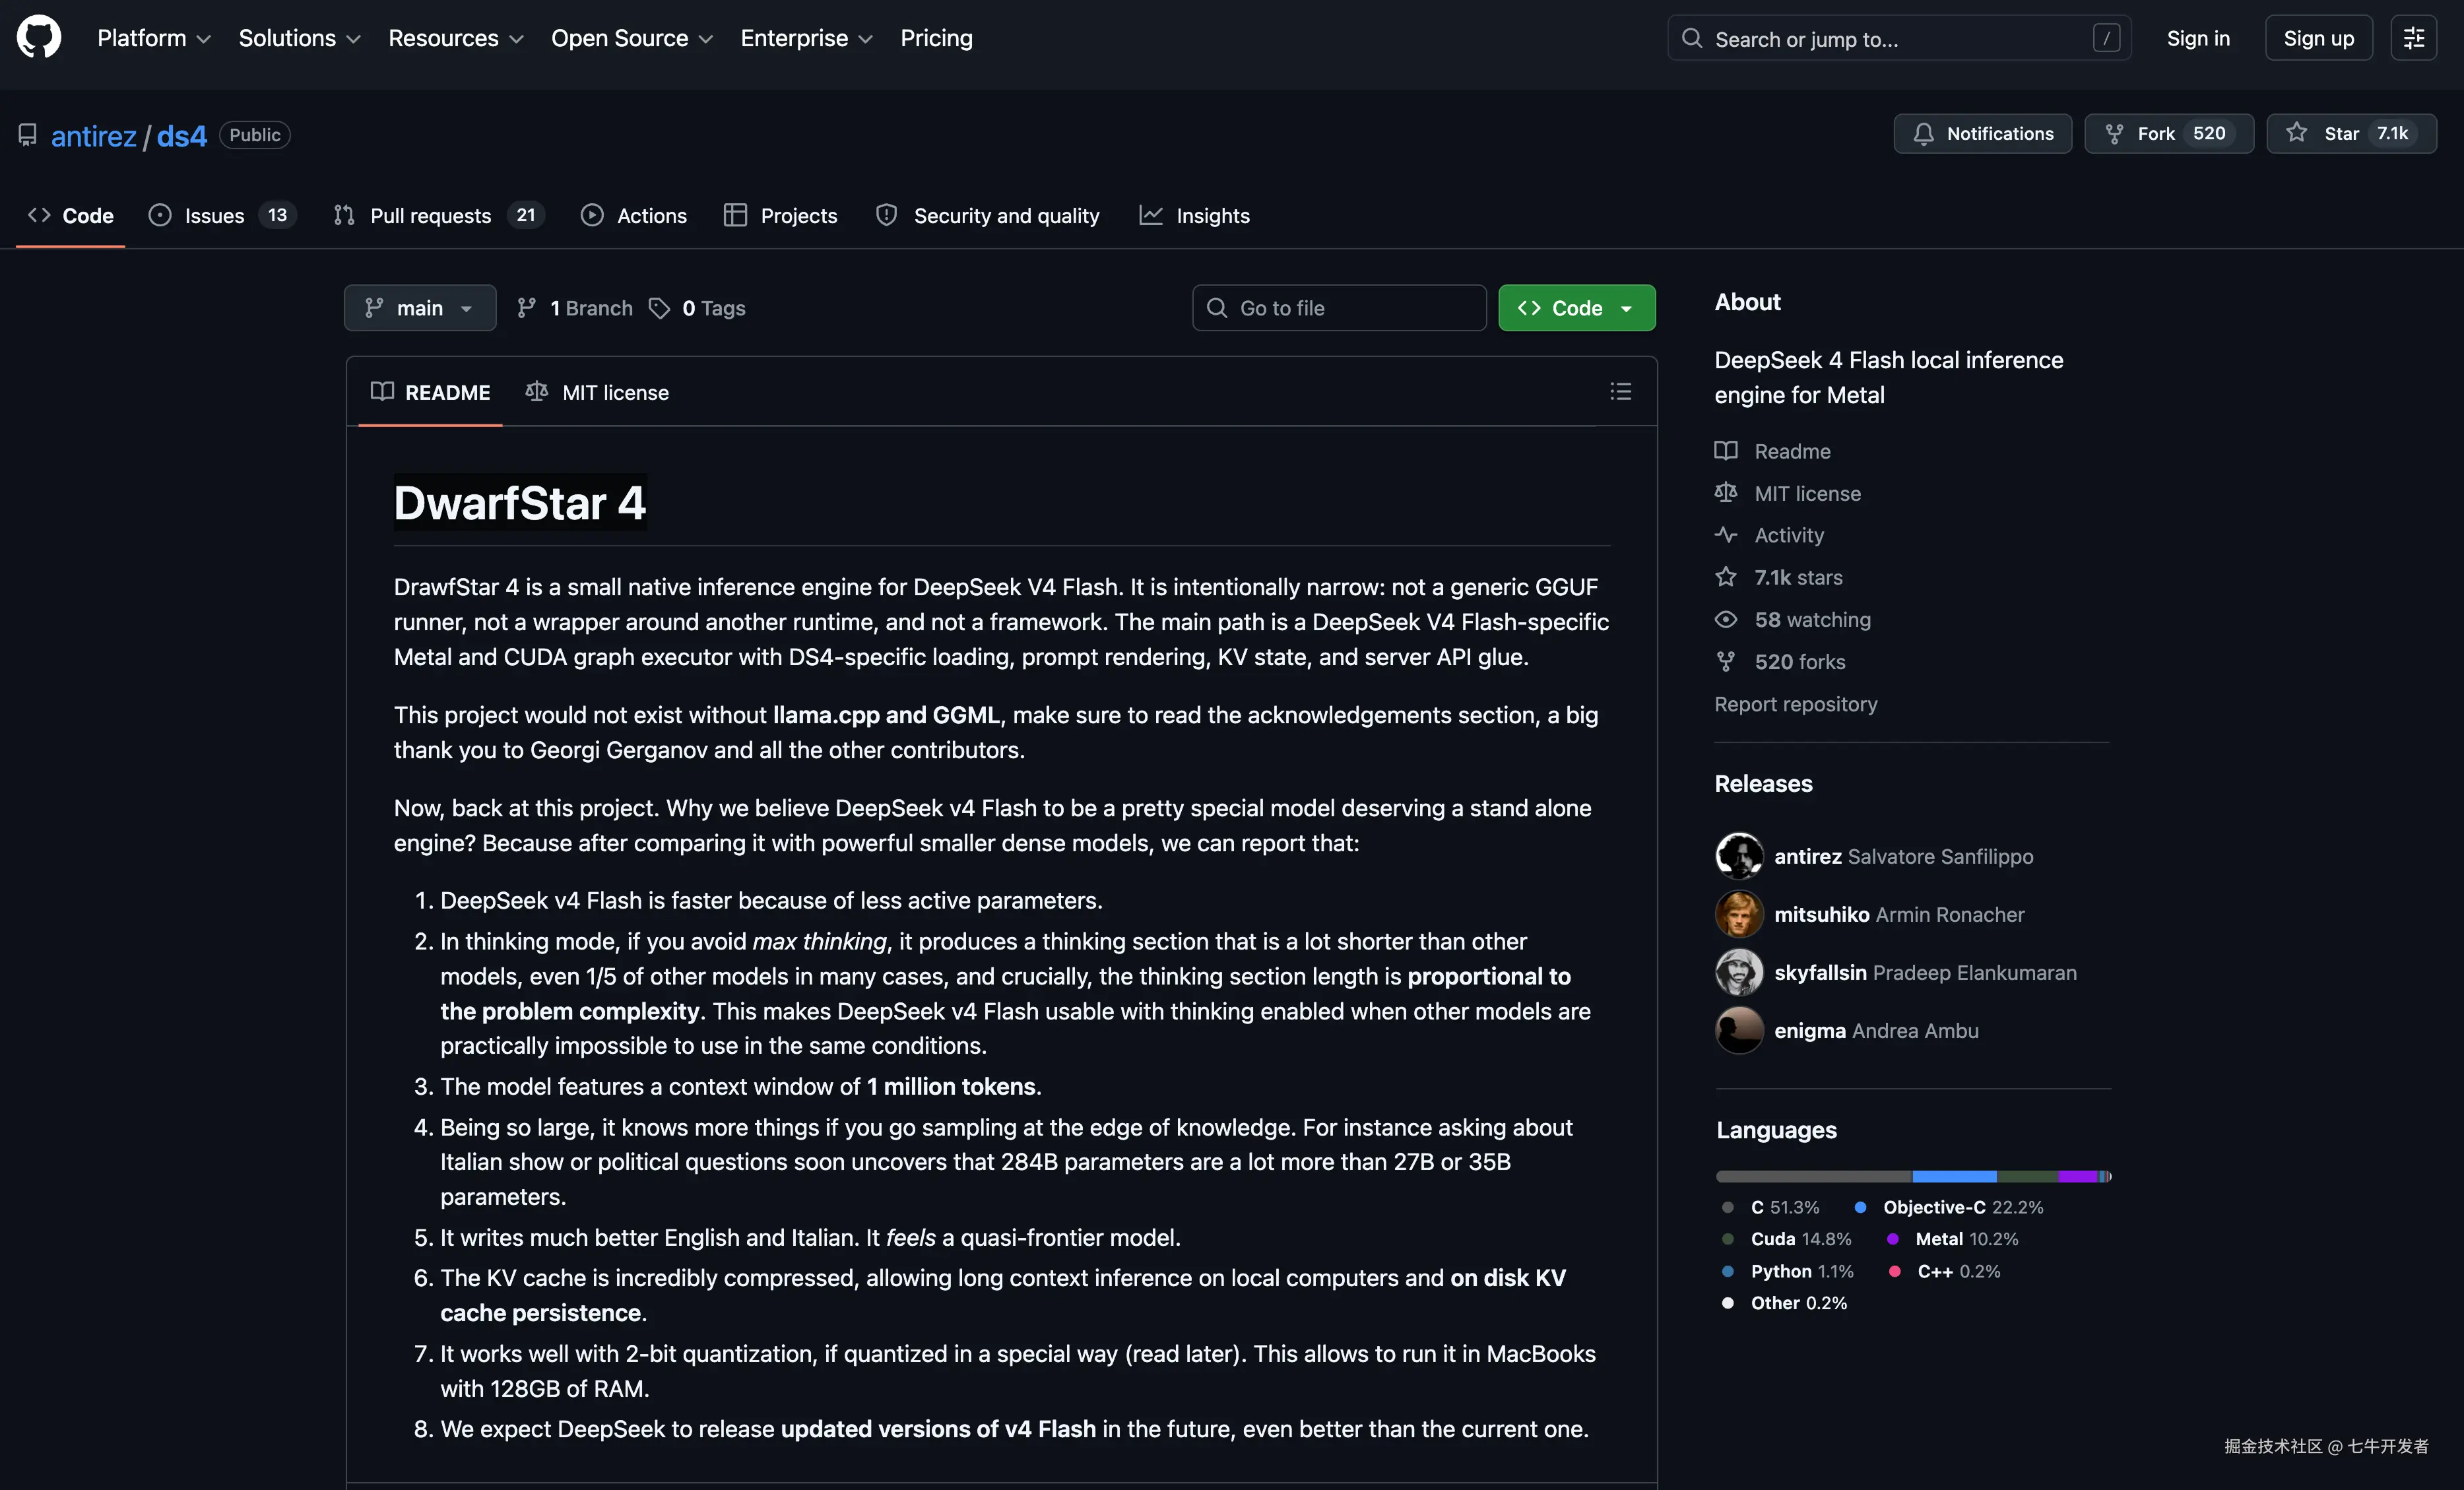This screenshot has width=2464, height=1490.
Task: Open the C++ 0.2% language link
Action: 1944,1271
